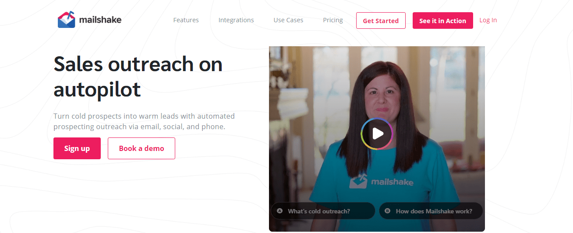Viewport: 573px width, 233px height.
Task: Click the Sales outreach on autopilot heading
Action: pos(138,77)
